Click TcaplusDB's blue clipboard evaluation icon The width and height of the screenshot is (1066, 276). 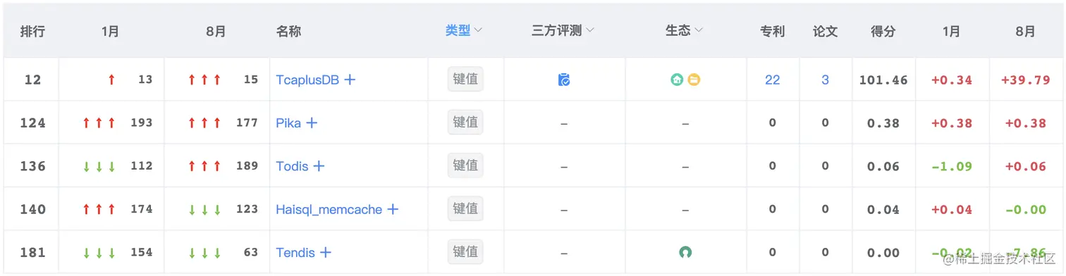click(x=564, y=80)
